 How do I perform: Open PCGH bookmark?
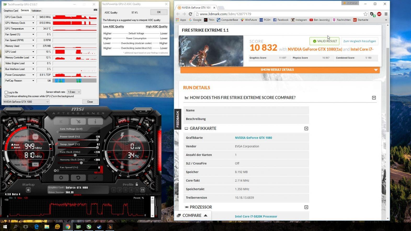click(265, 20)
